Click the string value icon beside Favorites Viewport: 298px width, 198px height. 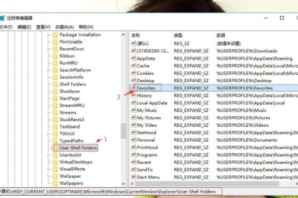pos(133,88)
